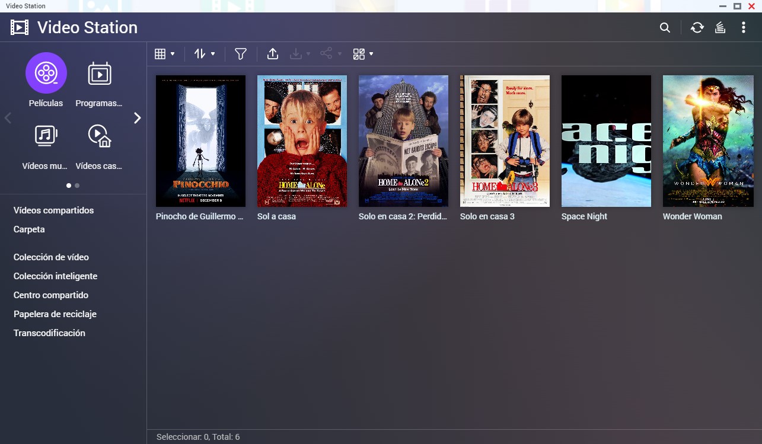Open the sort order dropdown
The height and width of the screenshot is (444, 762).
[x=204, y=54]
